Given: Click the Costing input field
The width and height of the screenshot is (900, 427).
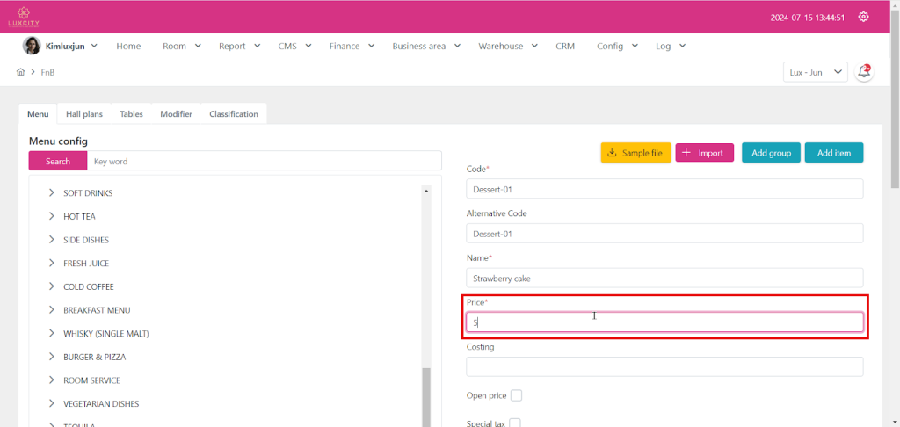Looking at the screenshot, I should point(664,366).
